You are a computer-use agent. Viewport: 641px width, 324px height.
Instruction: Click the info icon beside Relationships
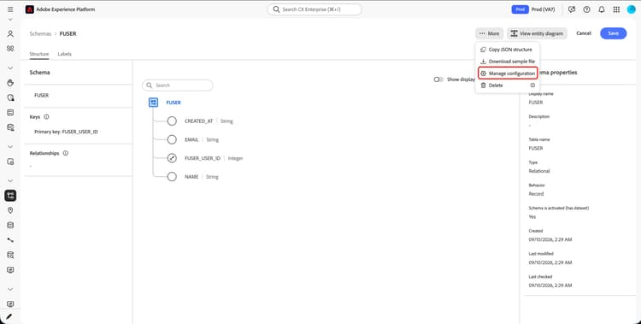point(66,153)
